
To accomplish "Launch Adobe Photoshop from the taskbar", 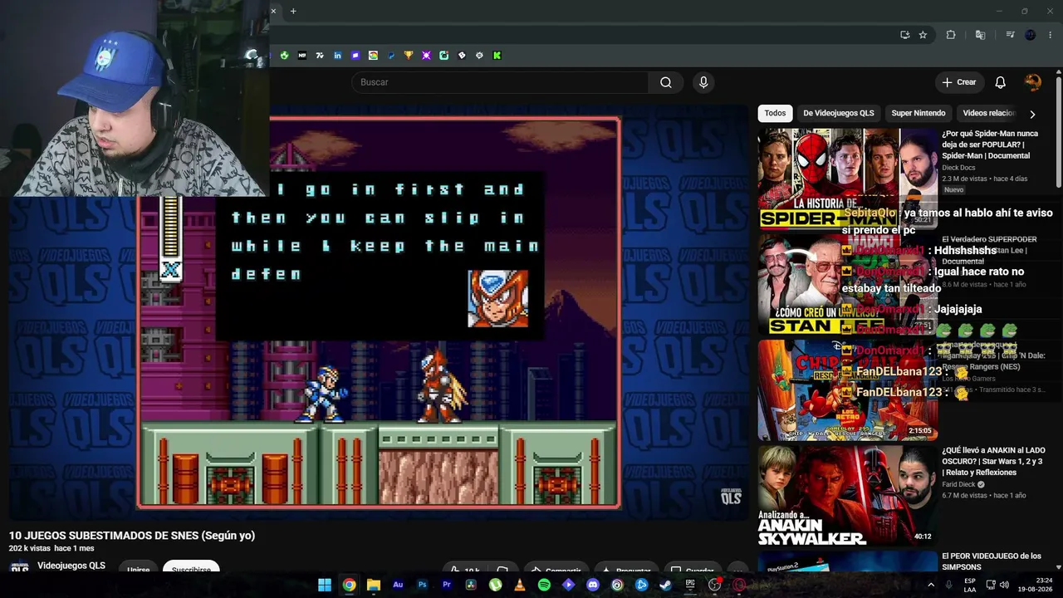I will [x=423, y=585].
